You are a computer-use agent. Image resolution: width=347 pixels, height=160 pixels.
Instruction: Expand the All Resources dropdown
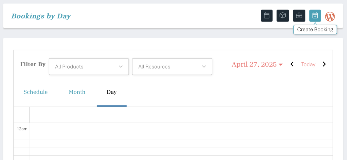click(172, 67)
